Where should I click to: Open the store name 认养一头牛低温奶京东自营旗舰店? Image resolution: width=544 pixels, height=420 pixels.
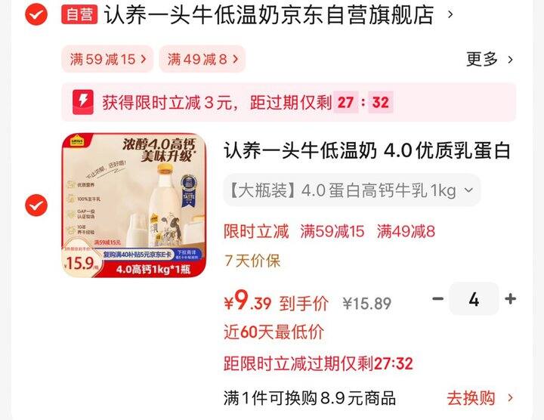[269, 14]
